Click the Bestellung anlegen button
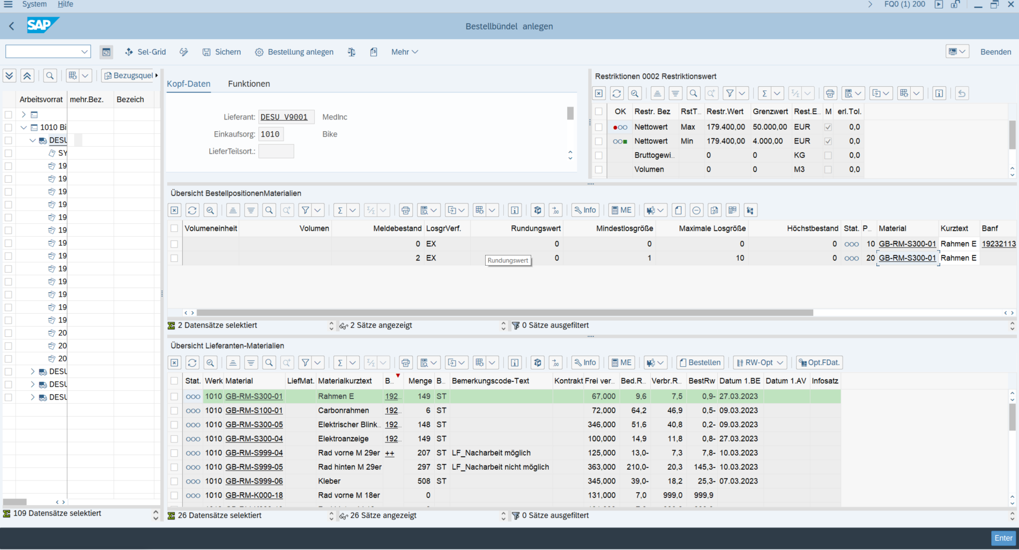The height and width of the screenshot is (550, 1019). pos(294,52)
